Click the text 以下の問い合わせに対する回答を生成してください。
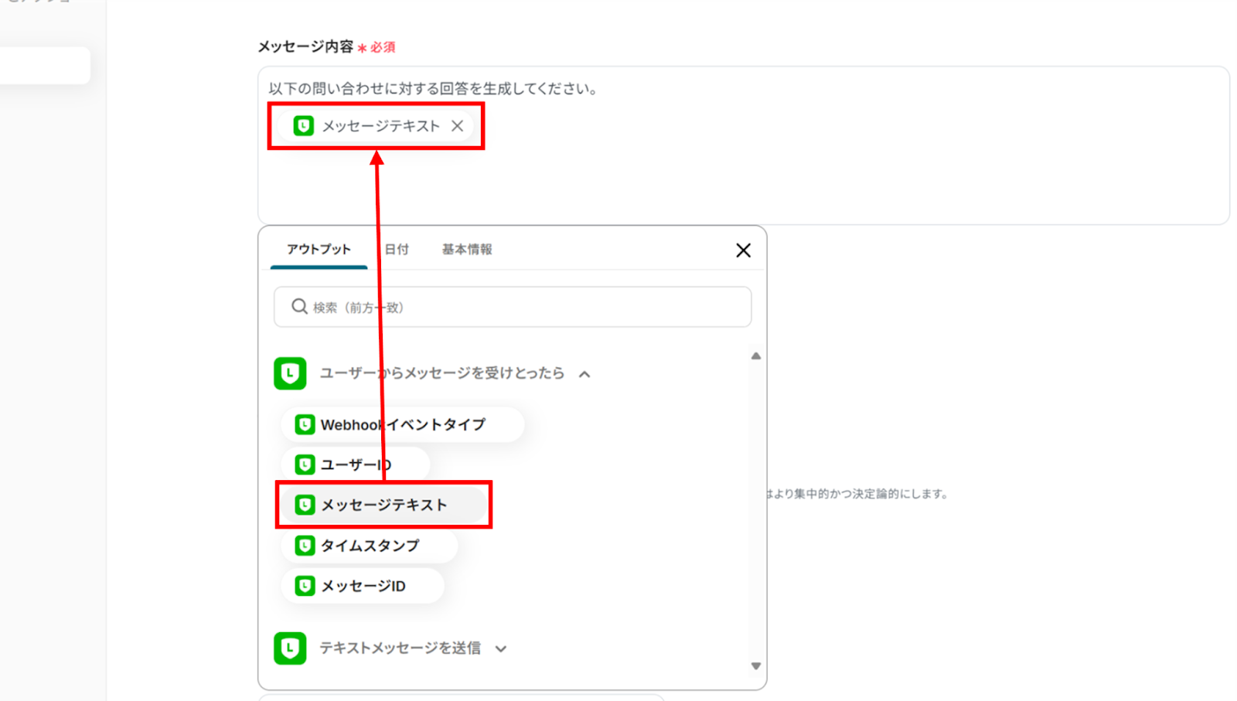Image resolution: width=1237 pixels, height=701 pixels. click(x=434, y=89)
